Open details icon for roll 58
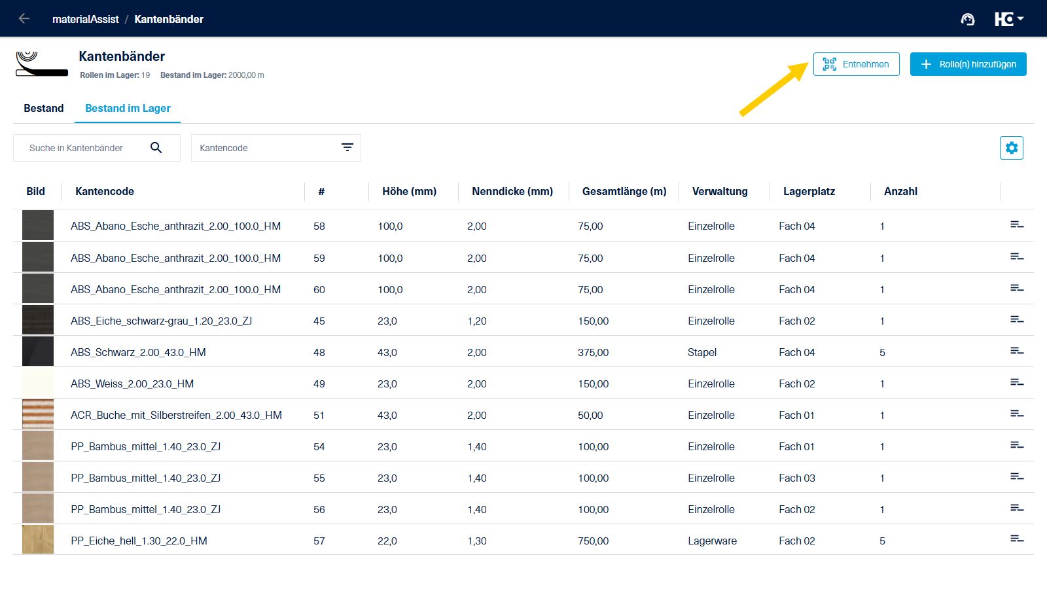 point(1016,225)
